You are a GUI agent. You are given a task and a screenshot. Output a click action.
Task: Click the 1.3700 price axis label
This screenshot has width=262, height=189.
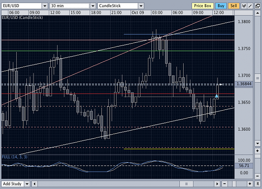point(244,75)
